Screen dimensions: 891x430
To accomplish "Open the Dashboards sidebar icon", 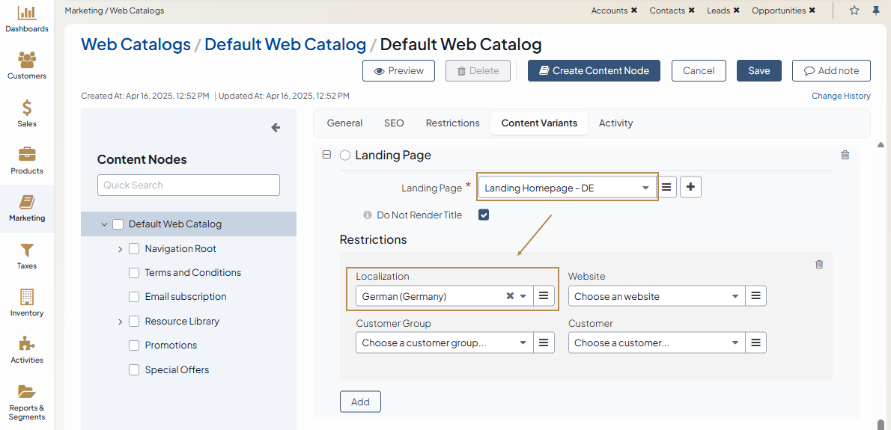I will click(x=27, y=13).
